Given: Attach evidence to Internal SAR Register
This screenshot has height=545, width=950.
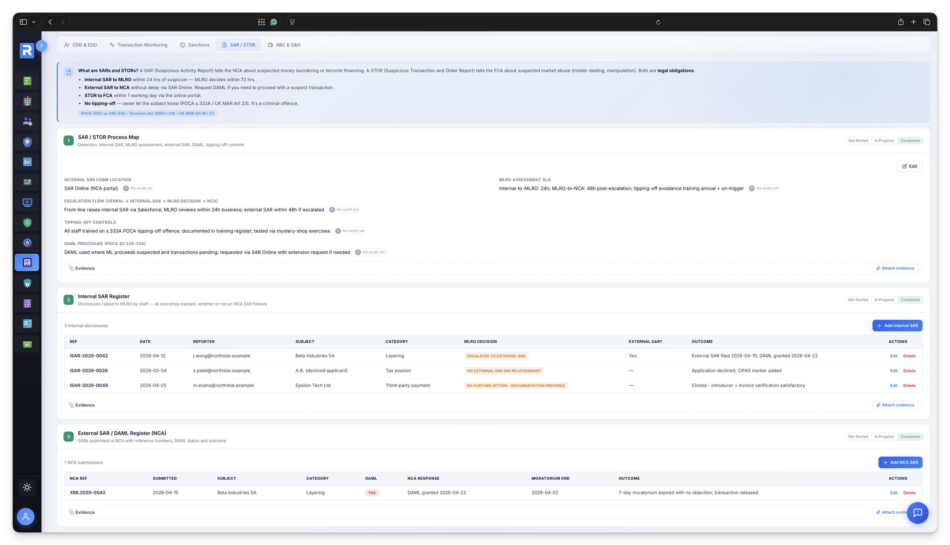Looking at the screenshot, I should pyautogui.click(x=895, y=405).
